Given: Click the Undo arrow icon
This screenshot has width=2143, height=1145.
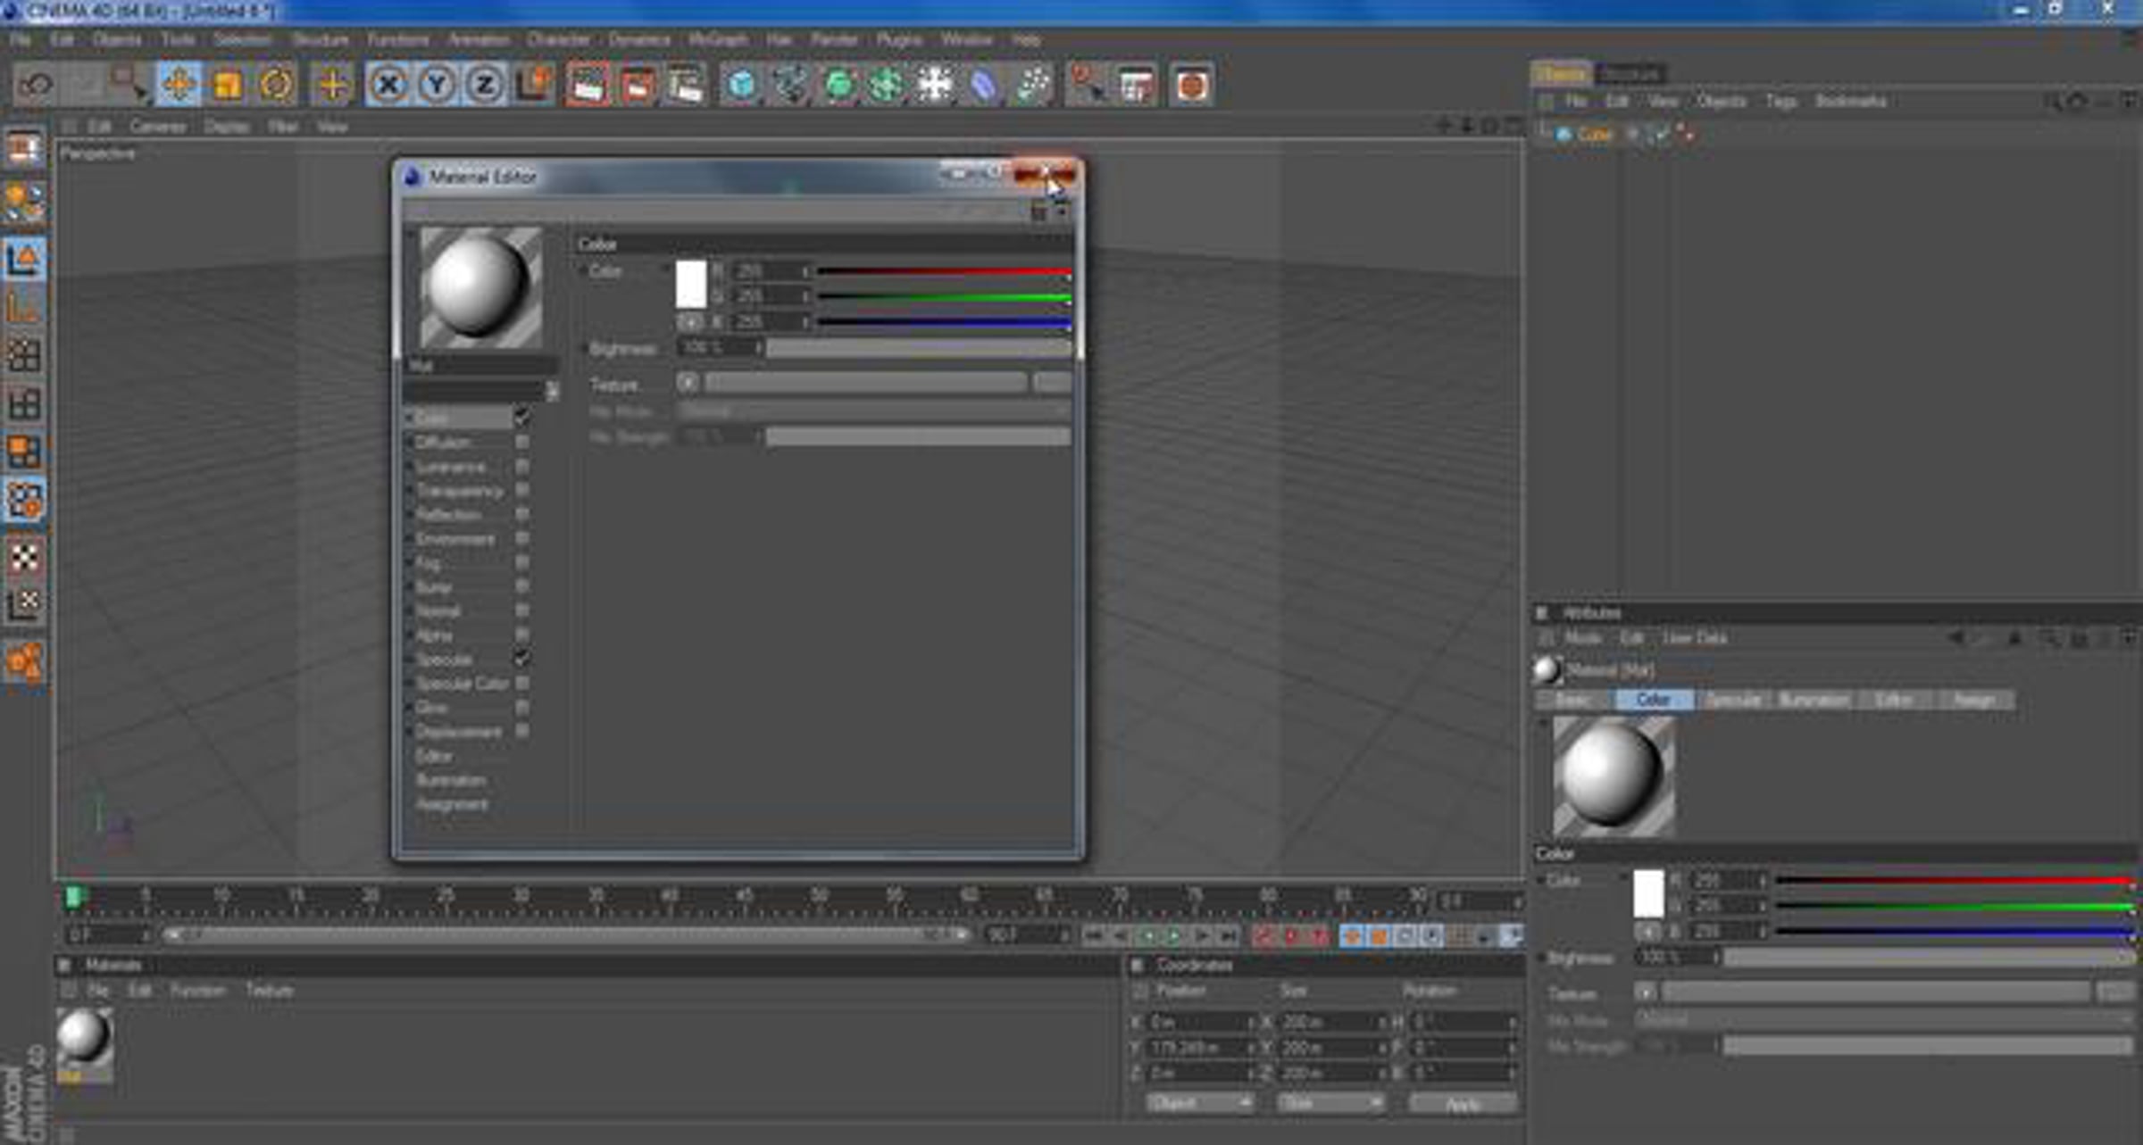Looking at the screenshot, I should coord(37,86).
